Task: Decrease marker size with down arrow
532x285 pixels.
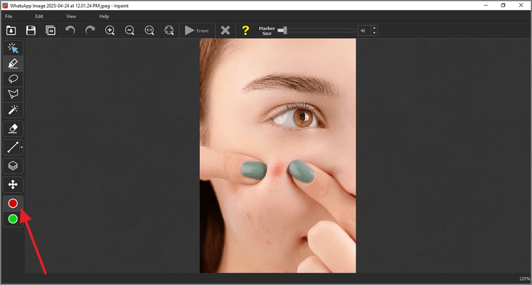Action: coord(374,33)
